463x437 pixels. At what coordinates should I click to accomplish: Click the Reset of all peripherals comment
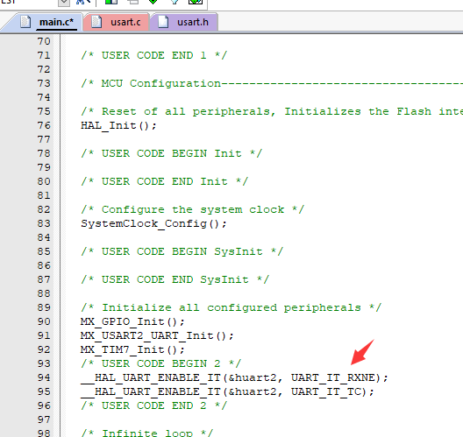pyautogui.click(x=272, y=111)
